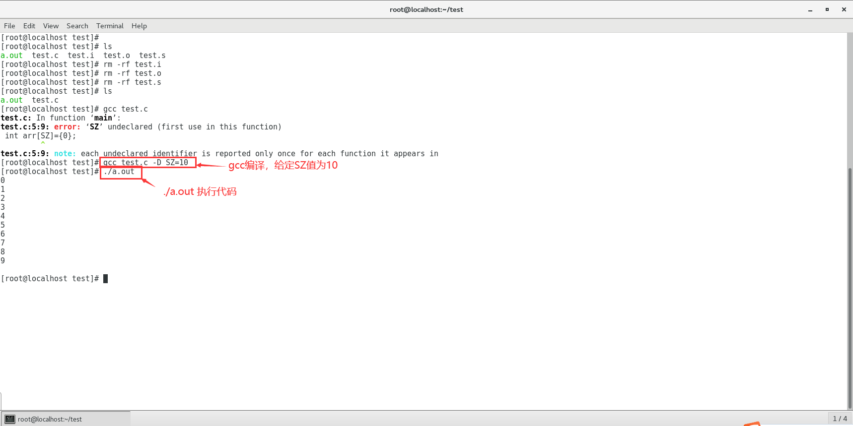Click the workspace switcher showing 1 / 4
The image size is (853, 426).
[840, 419]
